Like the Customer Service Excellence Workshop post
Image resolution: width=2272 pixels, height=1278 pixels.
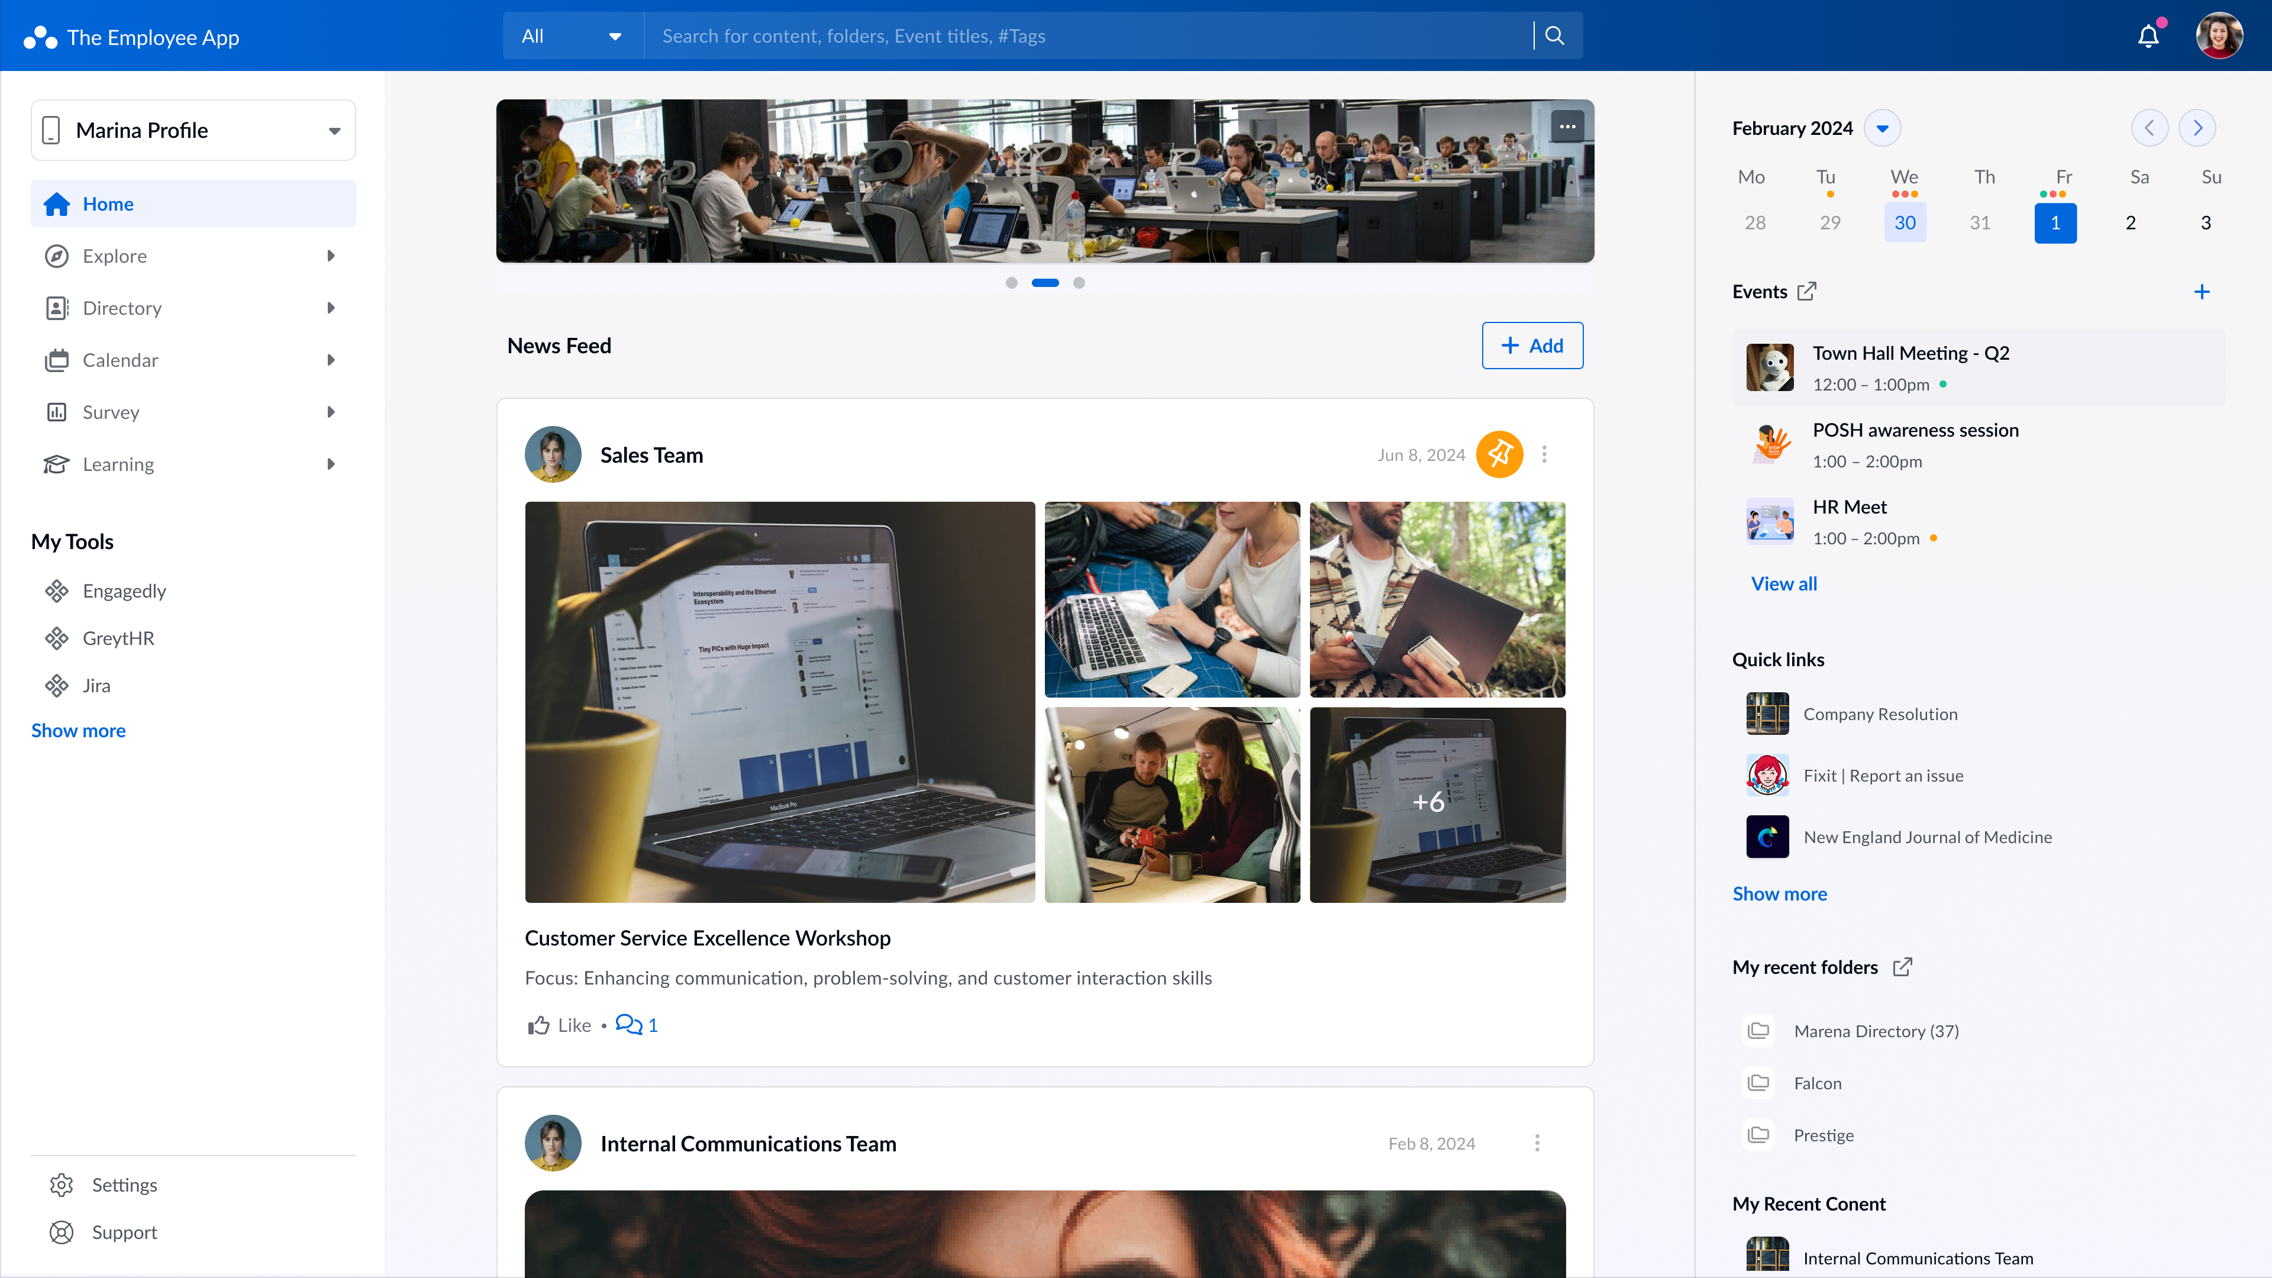tap(559, 1025)
